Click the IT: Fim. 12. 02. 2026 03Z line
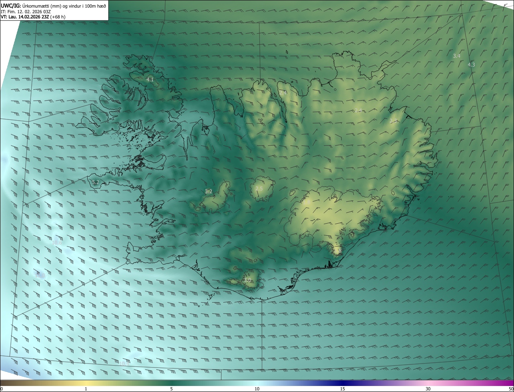 (26, 11)
